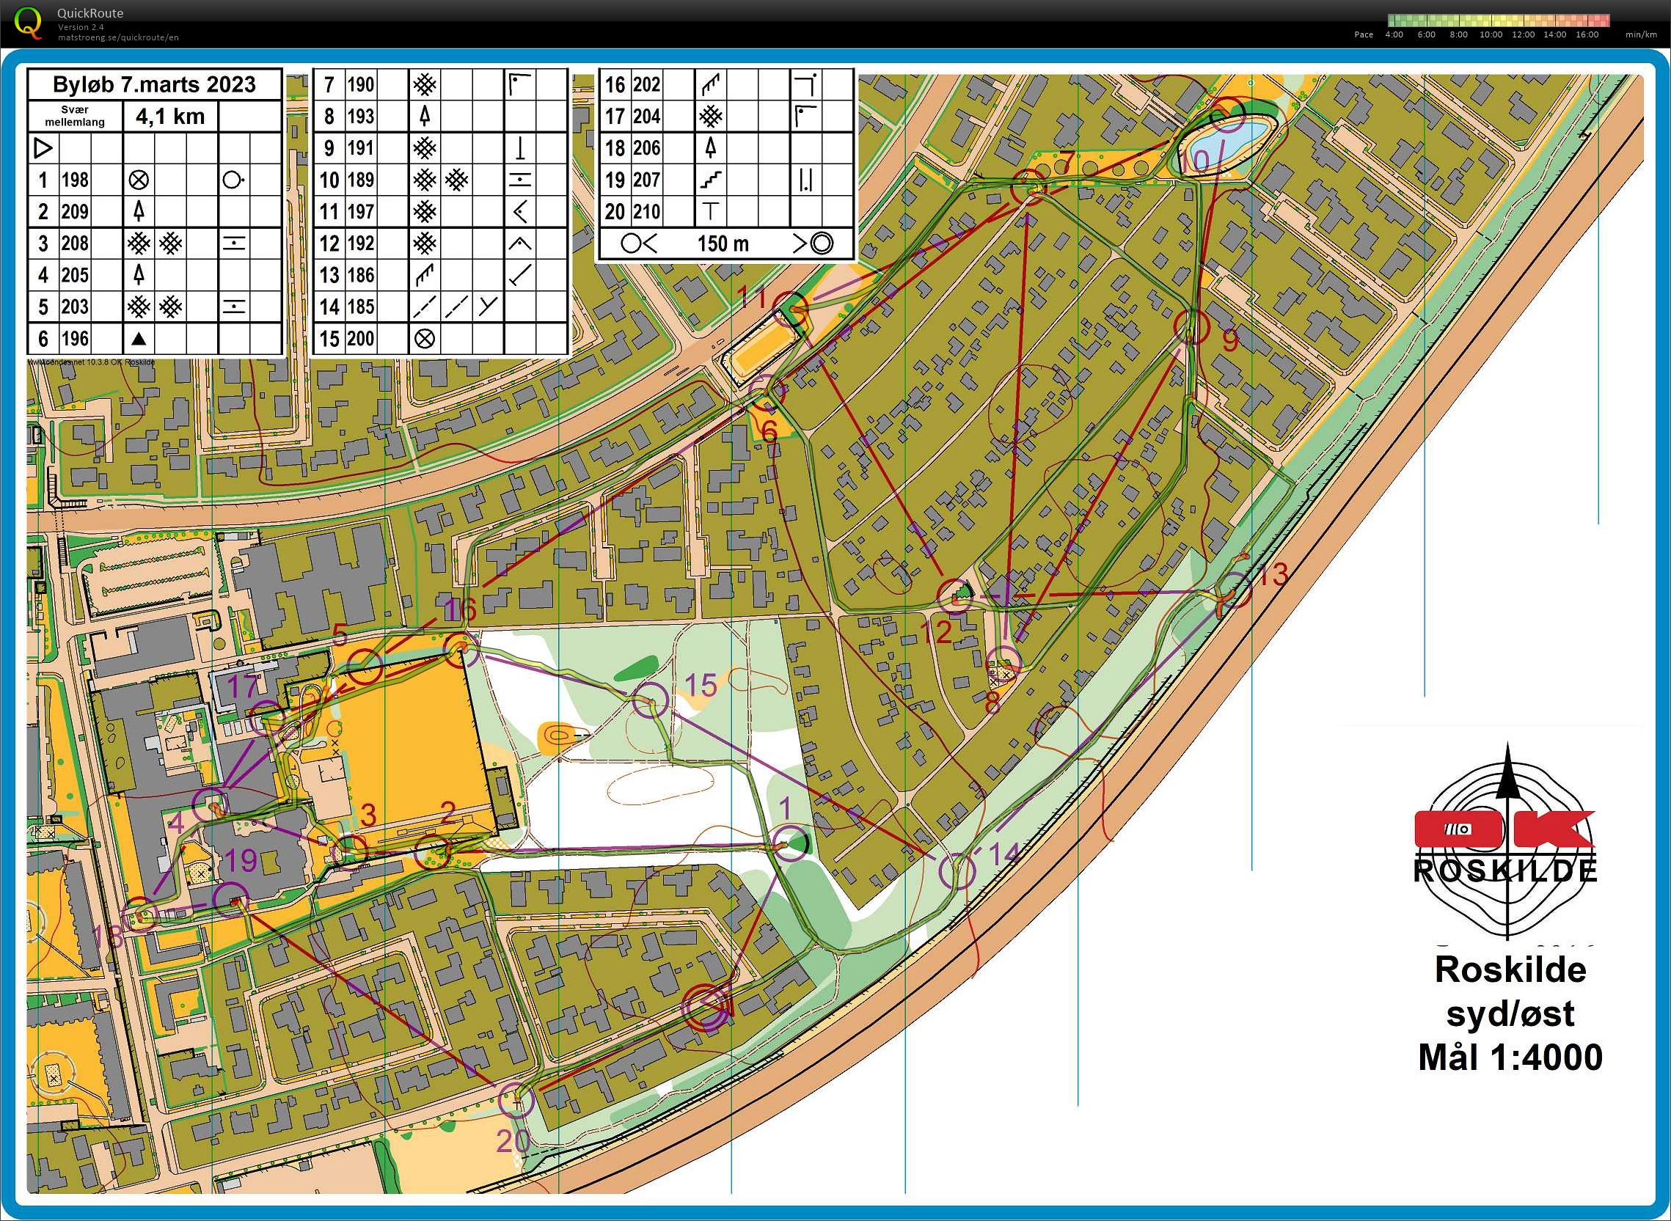
Task: Click control circle 19 on the map
Action: click(230, 900)
